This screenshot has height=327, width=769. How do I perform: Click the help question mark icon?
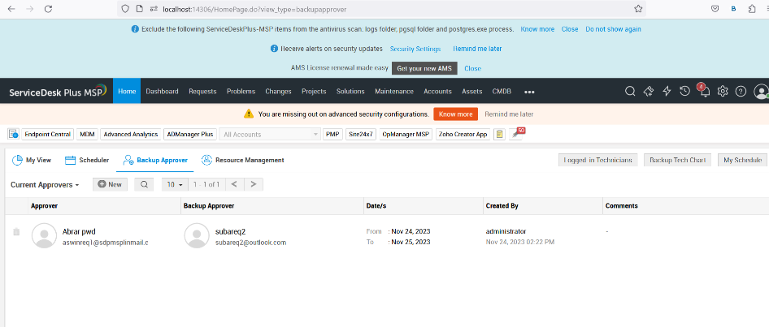[741, 92]
